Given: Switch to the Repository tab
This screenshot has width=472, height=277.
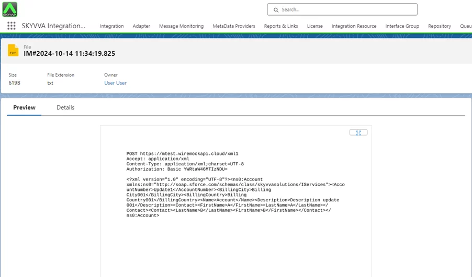Looking at the screenshot, I should (x=439, y=26).
